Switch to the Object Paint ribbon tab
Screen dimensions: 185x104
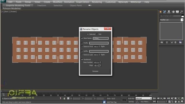[x=76, y=5]
